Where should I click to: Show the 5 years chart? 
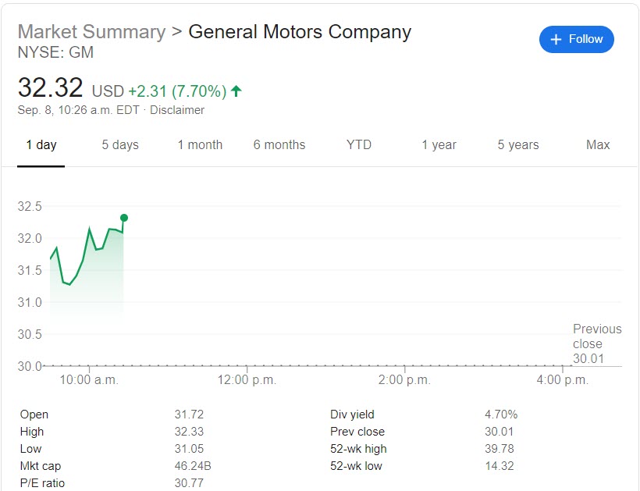tap(518, 145)
